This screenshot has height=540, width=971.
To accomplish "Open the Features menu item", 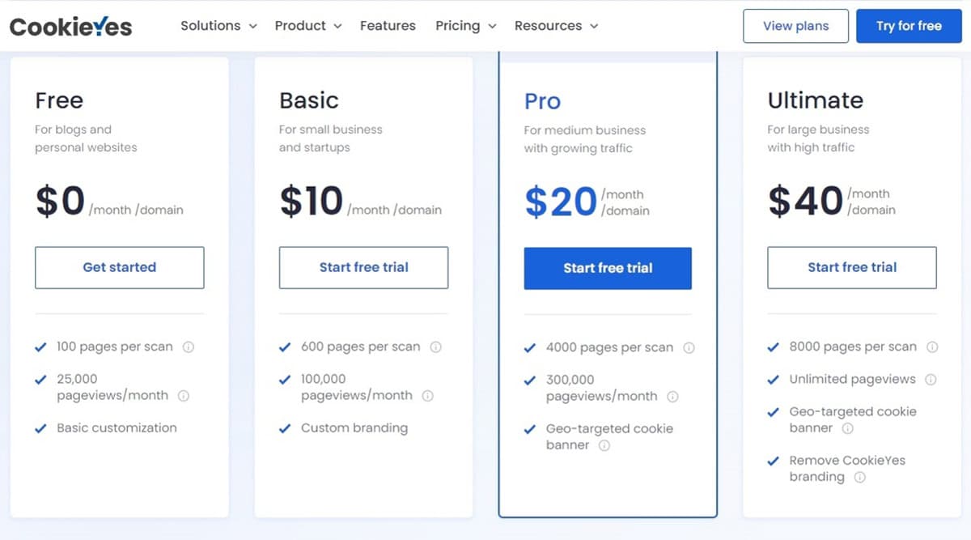I will pos(388,26).
